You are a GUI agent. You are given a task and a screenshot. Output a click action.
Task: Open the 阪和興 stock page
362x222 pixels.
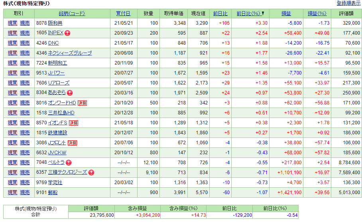55,23
